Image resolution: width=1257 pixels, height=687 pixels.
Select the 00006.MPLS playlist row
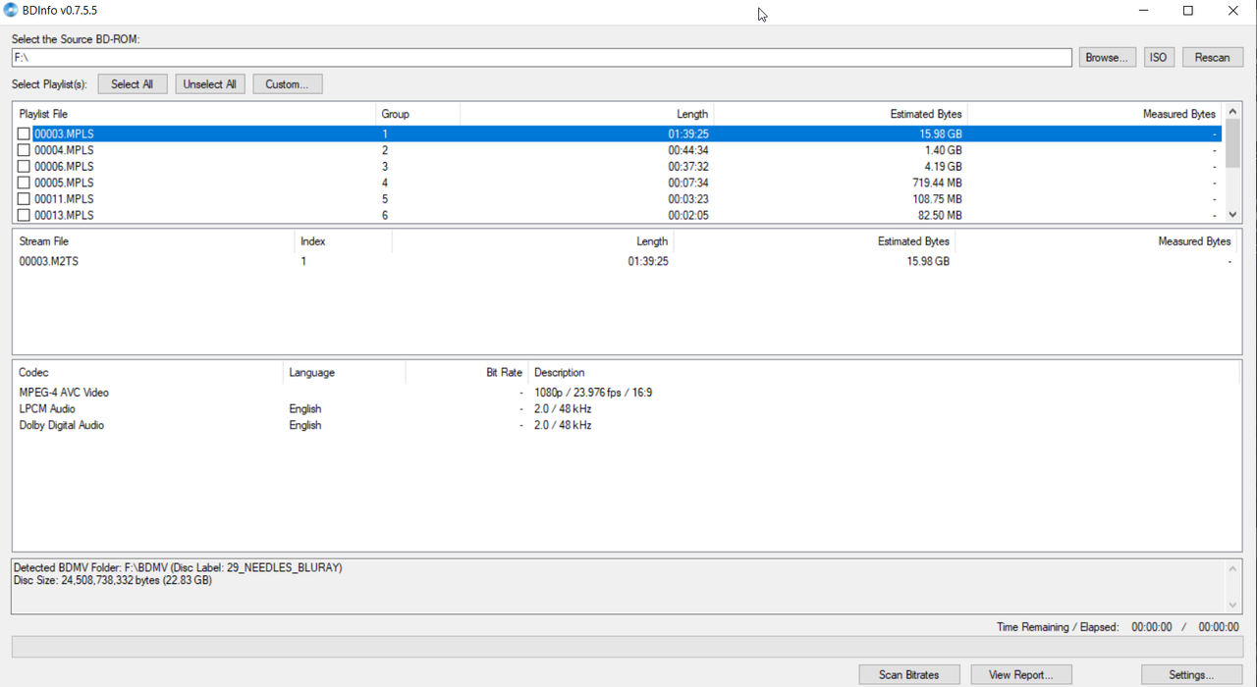[619, 167]
